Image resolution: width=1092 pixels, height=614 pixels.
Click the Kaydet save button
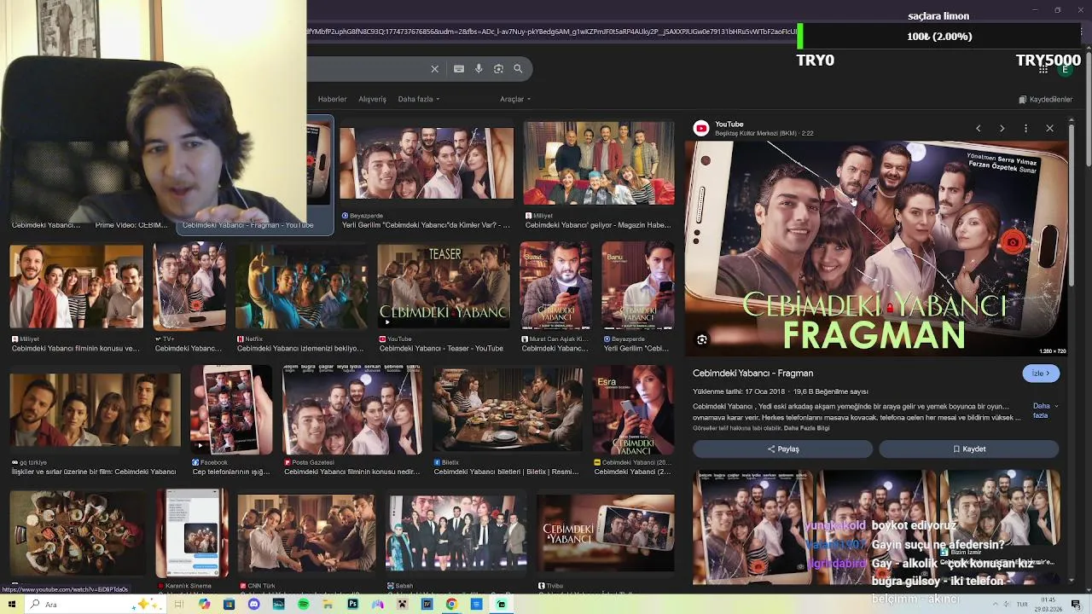(969, 449)
